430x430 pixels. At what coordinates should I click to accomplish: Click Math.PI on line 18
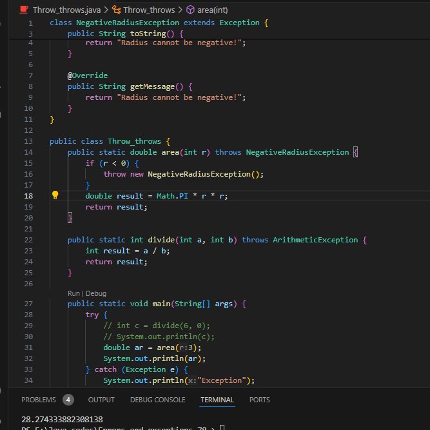[172, 196]
